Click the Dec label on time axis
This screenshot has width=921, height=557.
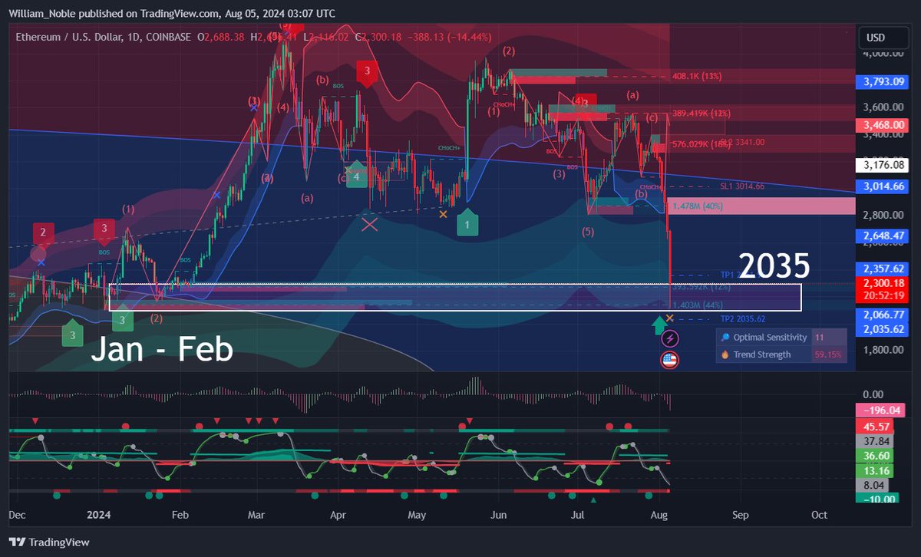coord(18,516)
